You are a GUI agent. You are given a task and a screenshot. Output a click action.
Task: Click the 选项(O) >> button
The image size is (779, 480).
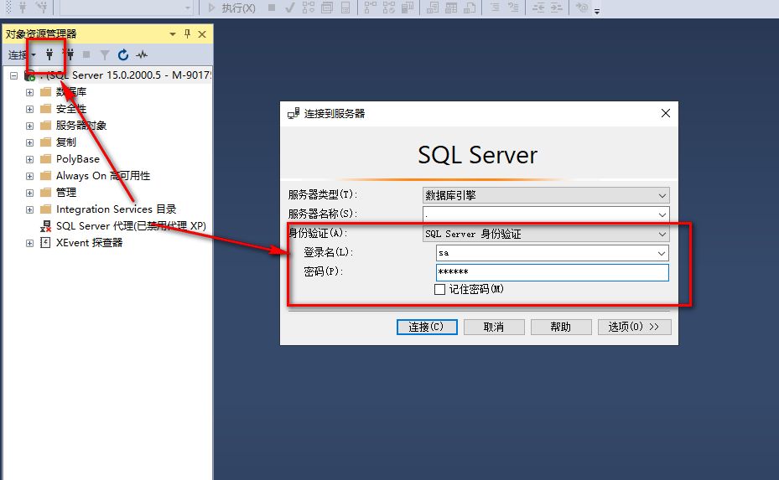[x=635, y=327]
